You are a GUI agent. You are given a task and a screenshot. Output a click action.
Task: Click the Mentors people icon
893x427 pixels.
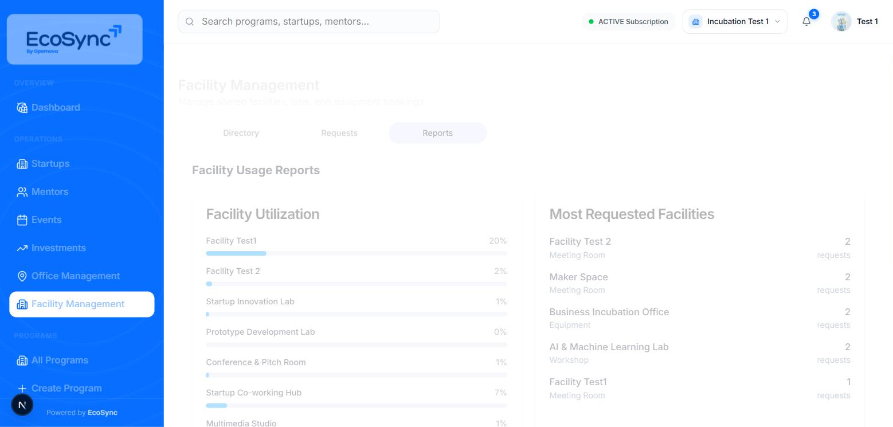coord(22,192)
